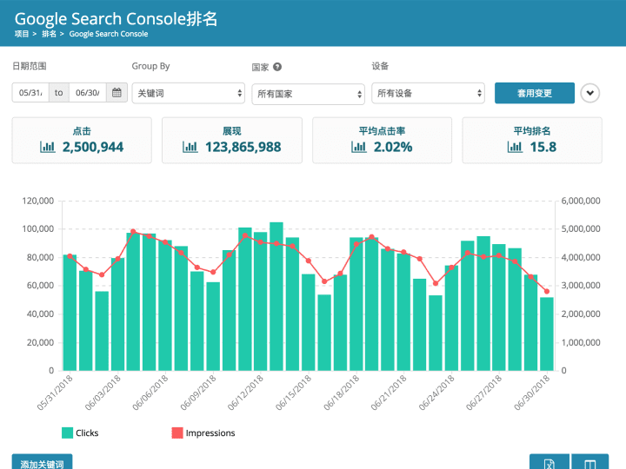Click the 'to' date separator label
The width and height of the screenshot is (626, 469).
tap(59, 93)
